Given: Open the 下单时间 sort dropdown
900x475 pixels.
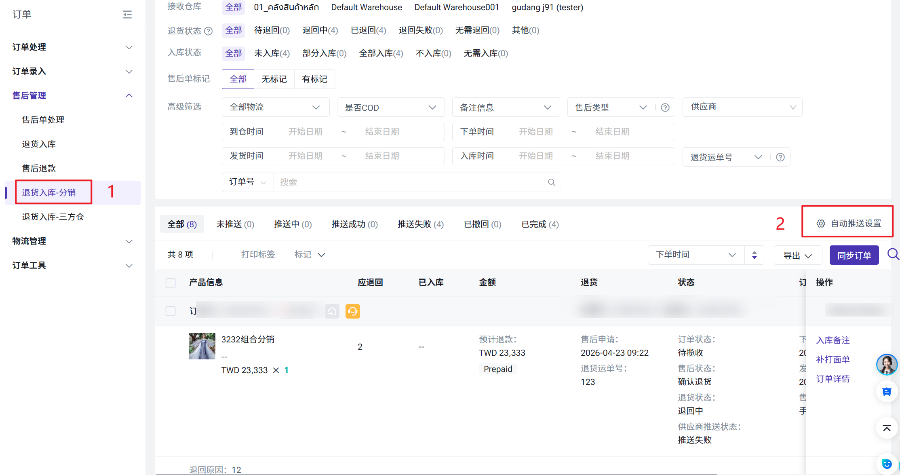Looking at the screenshot, I should point(696,255).
